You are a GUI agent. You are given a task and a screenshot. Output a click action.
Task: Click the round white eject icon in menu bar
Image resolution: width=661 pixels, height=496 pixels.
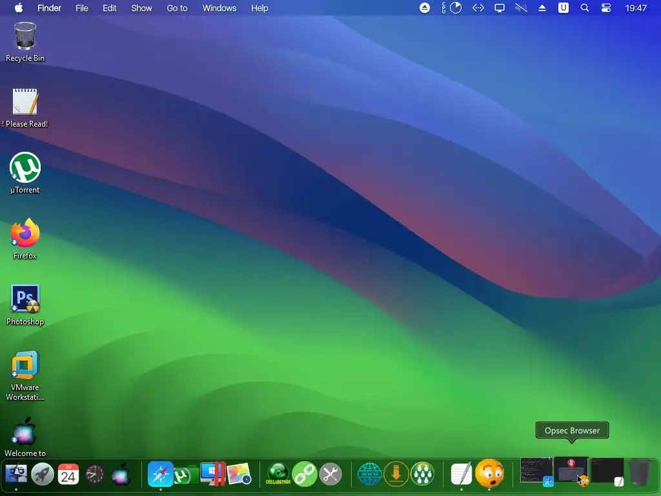pos(425,8)
